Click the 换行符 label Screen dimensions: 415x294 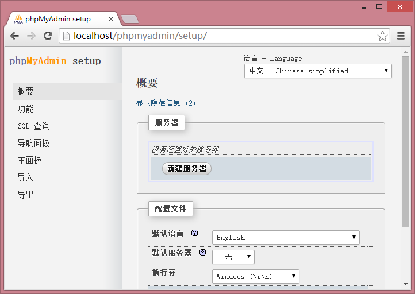tap(164, 272)
